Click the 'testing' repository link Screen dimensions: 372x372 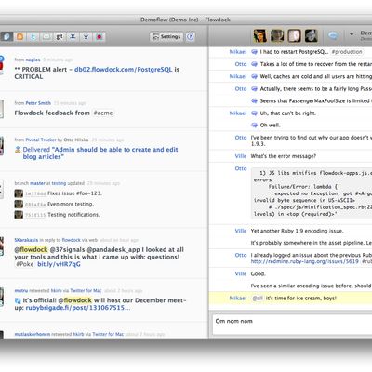click(59, 183)
